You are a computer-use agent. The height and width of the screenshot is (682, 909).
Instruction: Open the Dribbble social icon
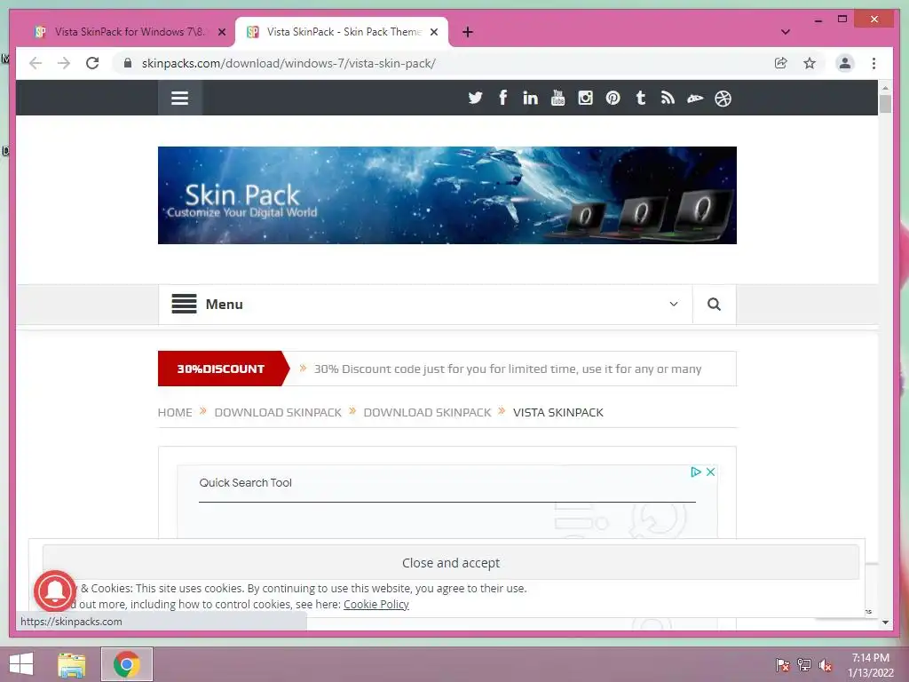tap(723, 99)
